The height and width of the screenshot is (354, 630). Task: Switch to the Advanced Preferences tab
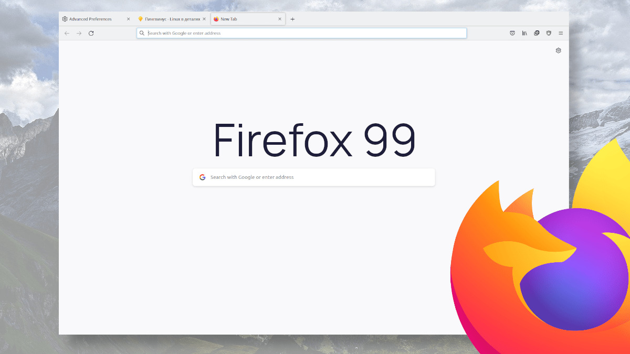coord(96,19)
